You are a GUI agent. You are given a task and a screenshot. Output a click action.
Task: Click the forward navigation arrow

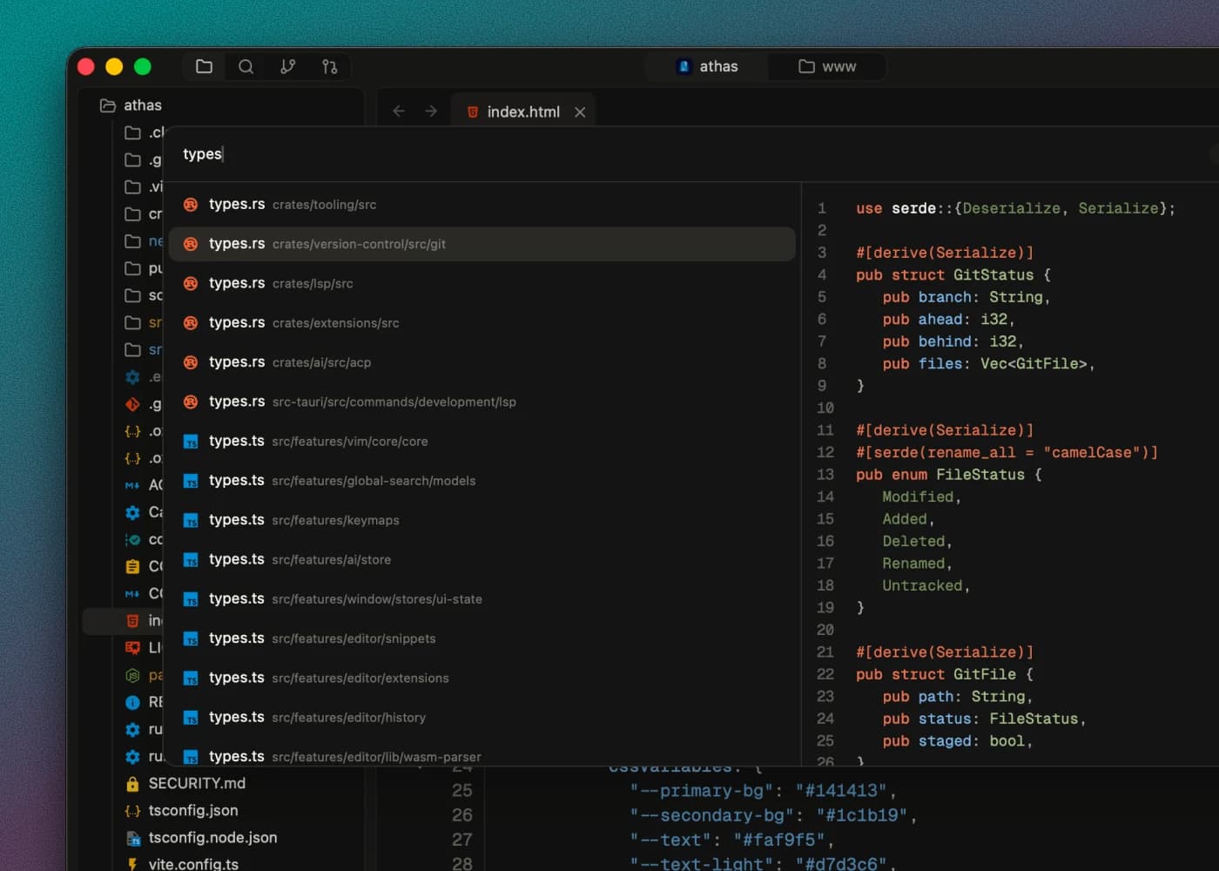pos(431,111)
